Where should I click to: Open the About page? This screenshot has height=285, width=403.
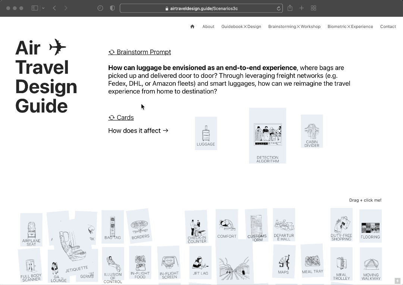[x=208, y=26]
